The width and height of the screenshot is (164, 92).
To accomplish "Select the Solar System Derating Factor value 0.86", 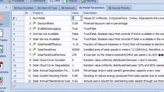I will [x=75, y=76].
